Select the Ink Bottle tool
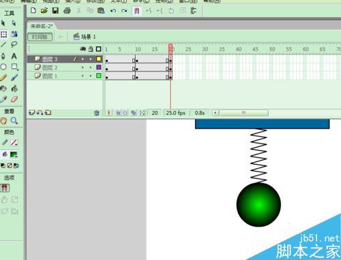 pos(3,88)
